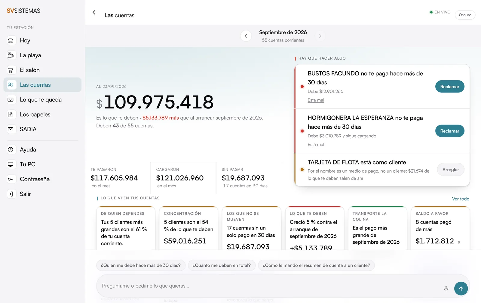This screenshot has height=303, width=481.
Task: Click the Te pagaron $117.605.984 stat
Action: pyautogui.click(x=118, y=178)
